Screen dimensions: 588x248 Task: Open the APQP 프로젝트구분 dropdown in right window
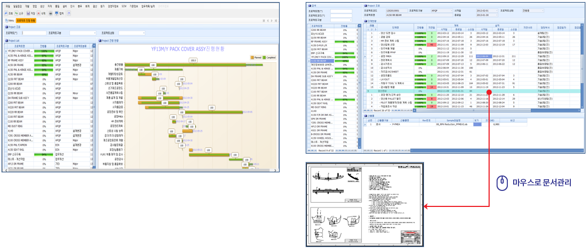[x=452, y=11]
